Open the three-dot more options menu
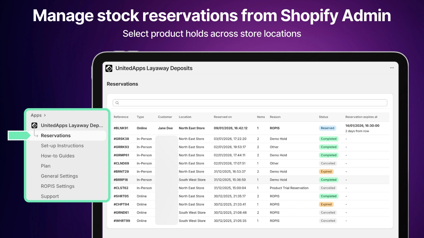 pos(392,68)
